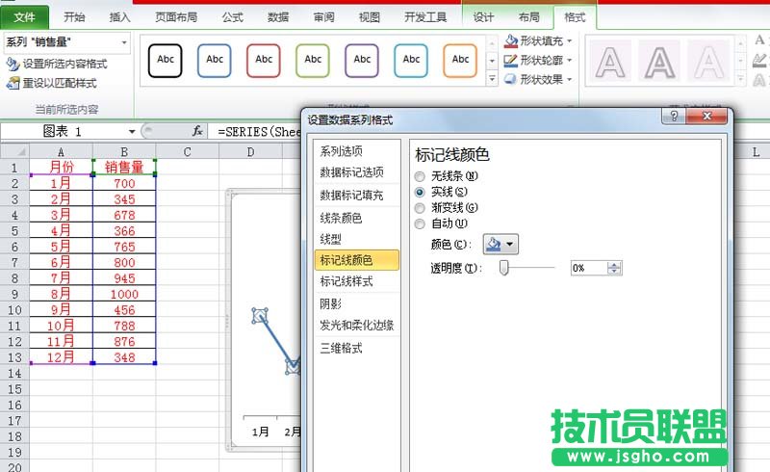Choose the blue outline Abc shape style
This screenshot has height=472, width=770.
point(214,61)
